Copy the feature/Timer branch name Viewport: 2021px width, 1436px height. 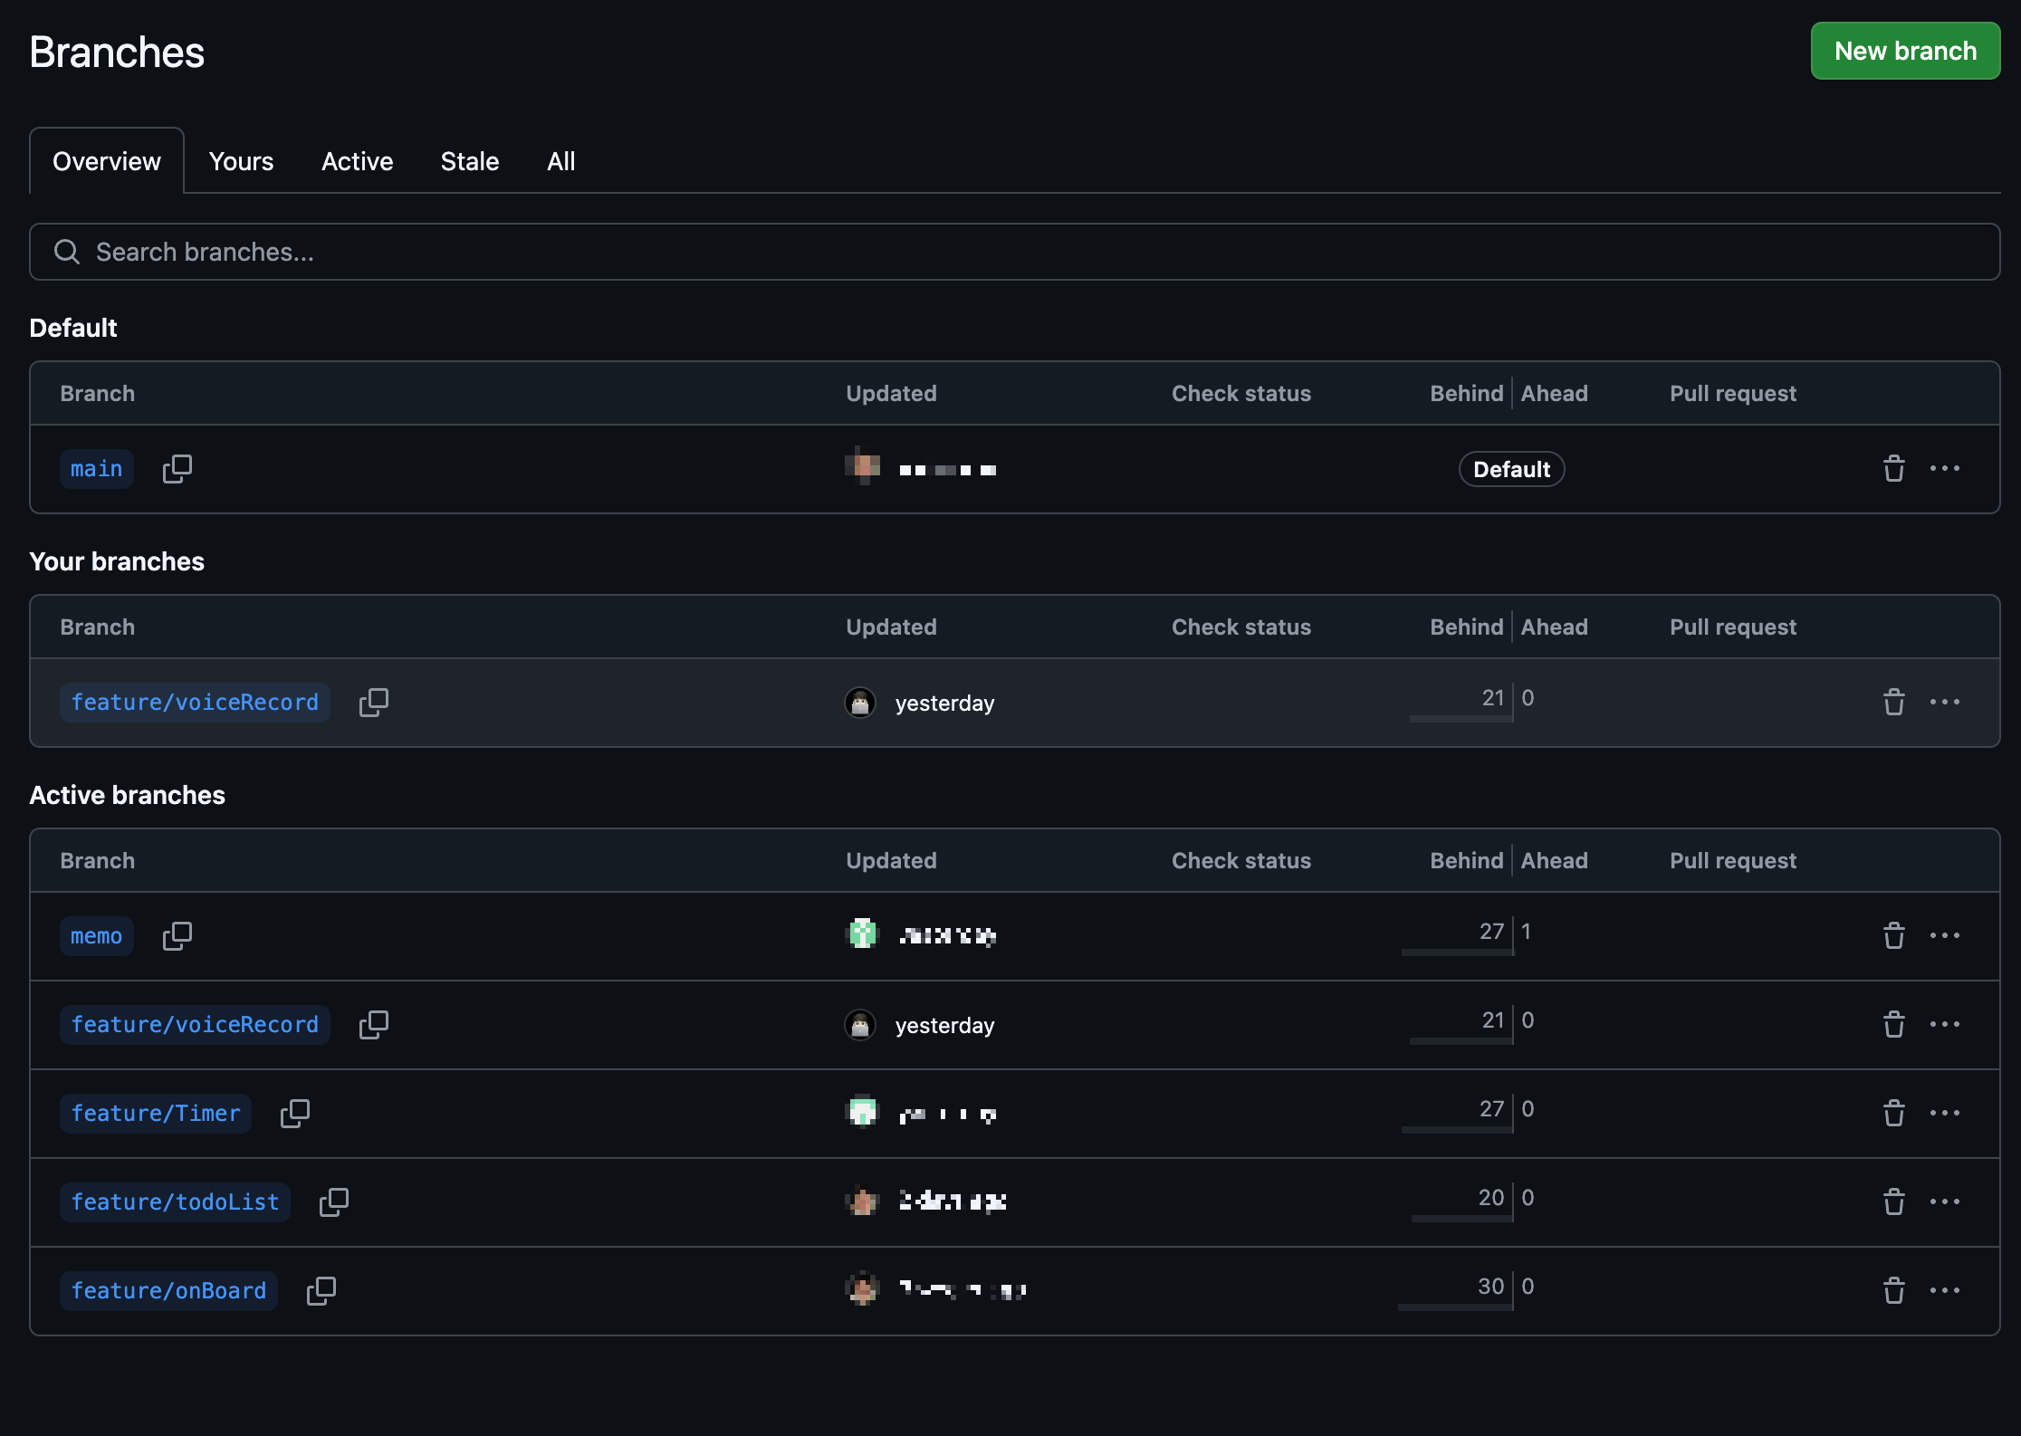pyautogui.click(x=294, y=1113)
